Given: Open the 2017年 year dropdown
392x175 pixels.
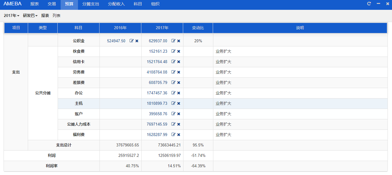Looking at the screenshot, I should point(12,15).
